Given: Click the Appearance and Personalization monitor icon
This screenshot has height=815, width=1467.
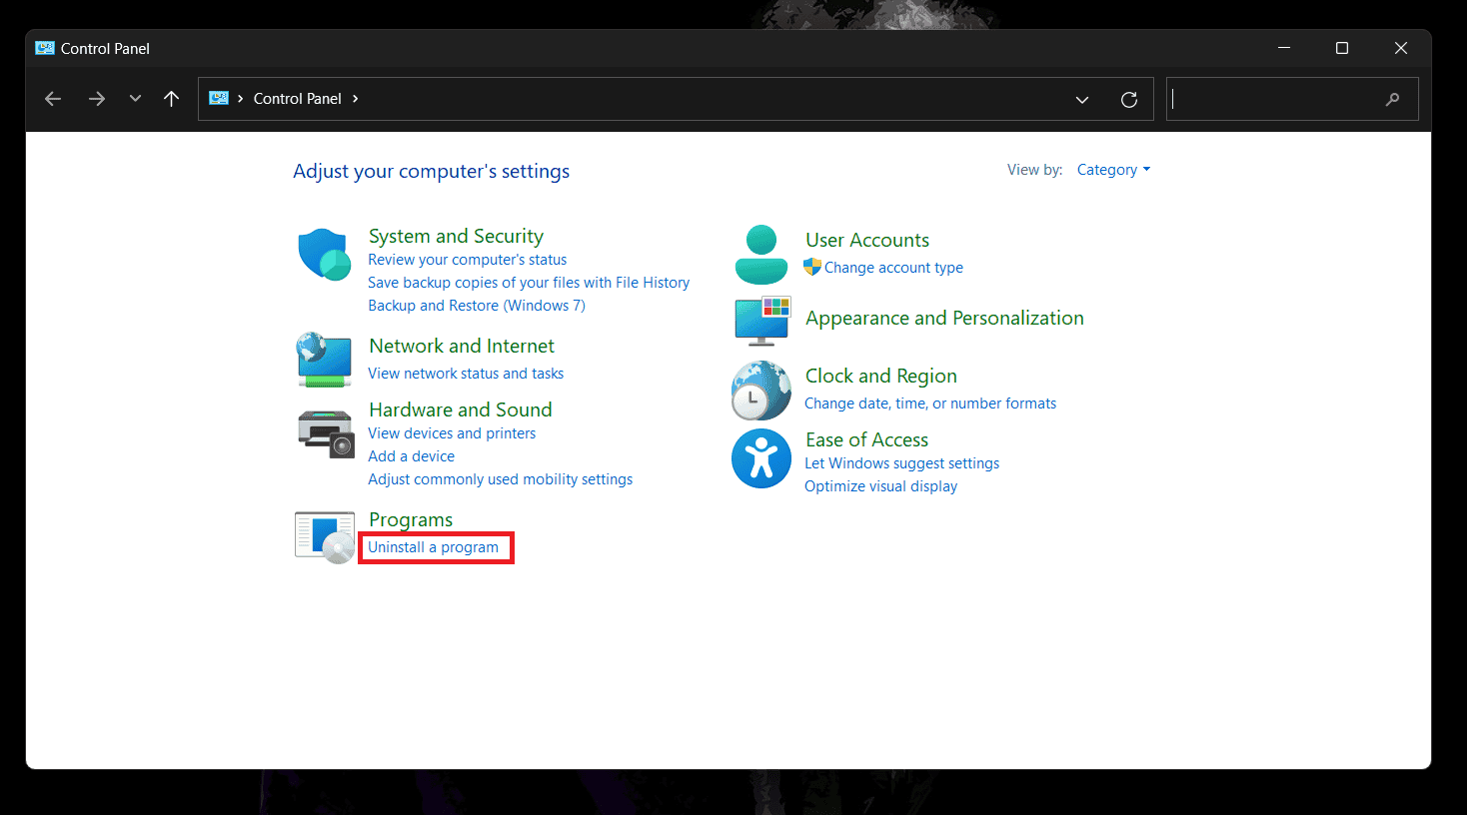Looking at the screenshot, I should point(762,320).
